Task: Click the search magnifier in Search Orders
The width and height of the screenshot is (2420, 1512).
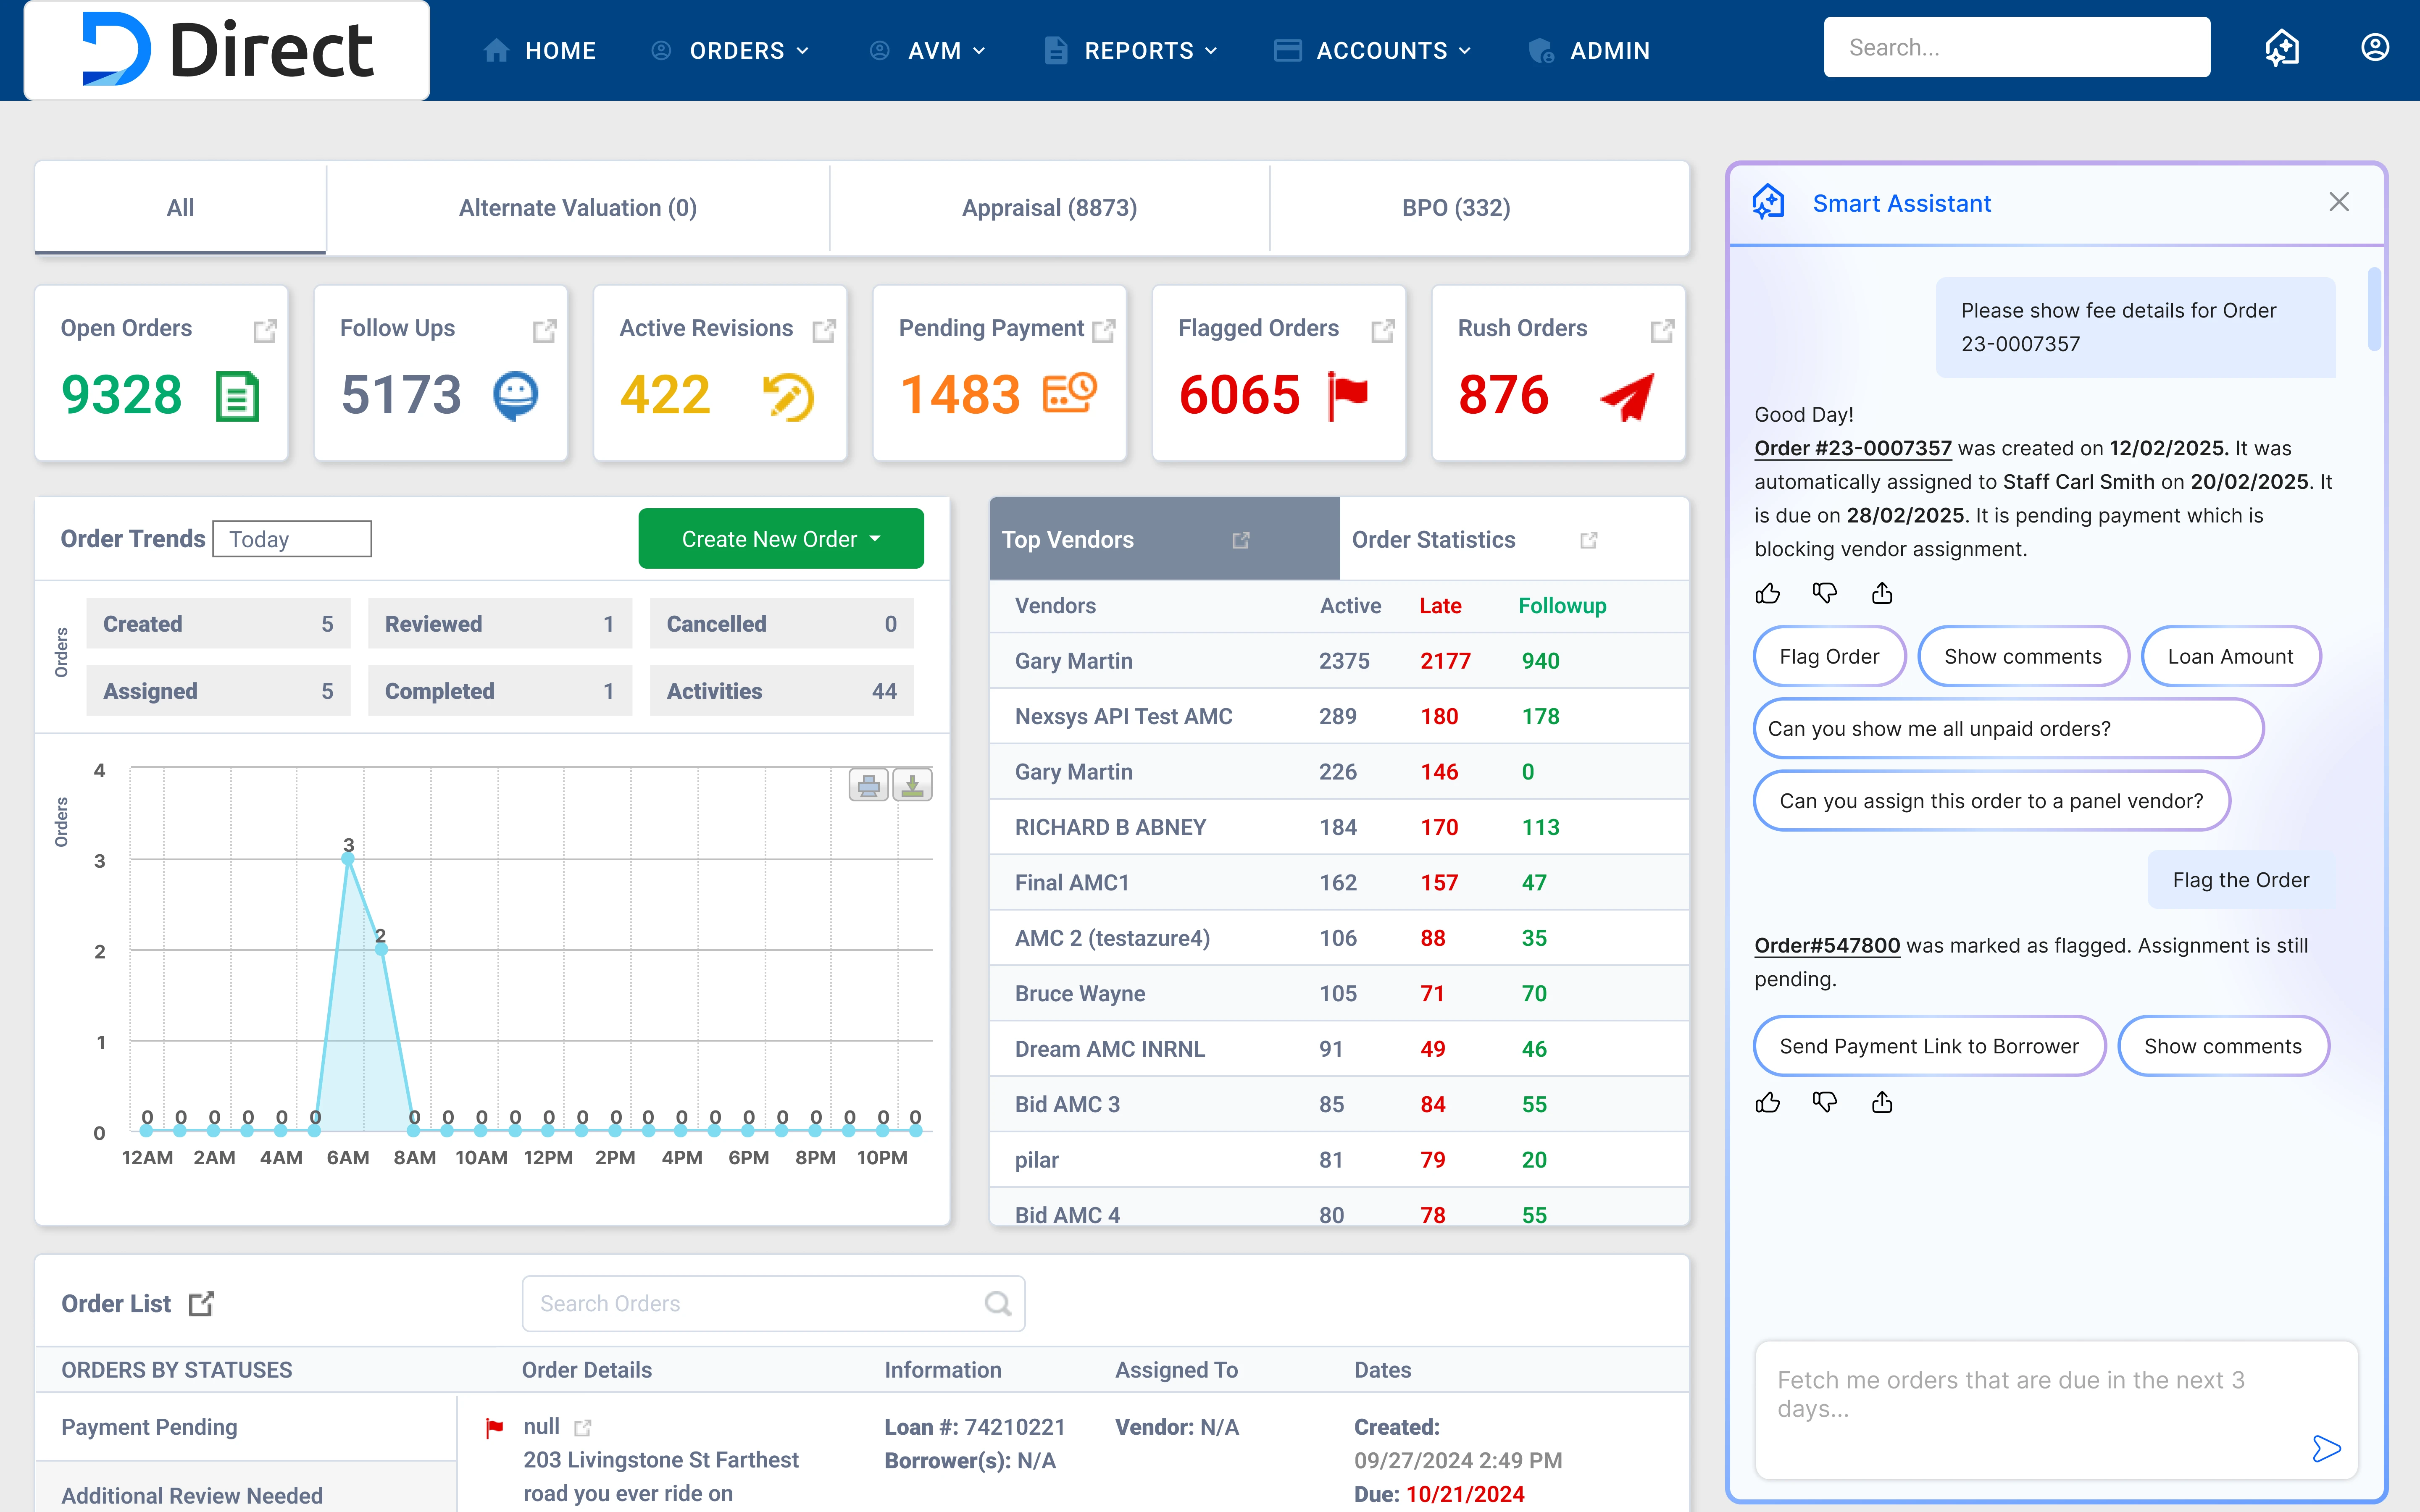Action: tap(998, 1303)
